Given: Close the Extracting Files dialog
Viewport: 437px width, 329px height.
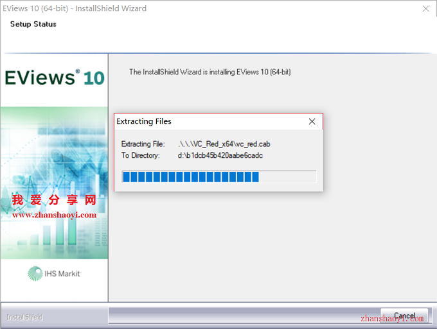Looking at the screenshot, I should (x=312, y=121).
